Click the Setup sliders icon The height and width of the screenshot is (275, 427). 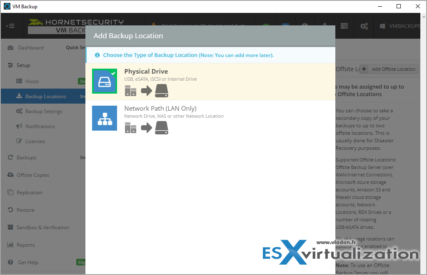[10, 65]
